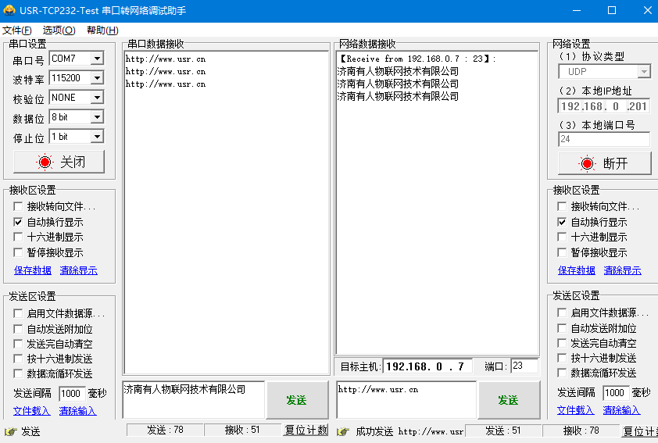The image size is (658, 443).
Task: Open the 文件(F) menu
Action: coord(17,30)
